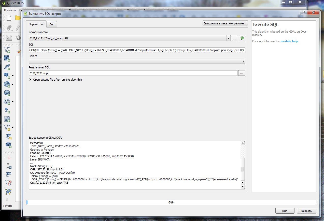Click the Open project folder icon
Image resolution: width=324 pixels, height=221 pixels.
click(x=18, y=18)
